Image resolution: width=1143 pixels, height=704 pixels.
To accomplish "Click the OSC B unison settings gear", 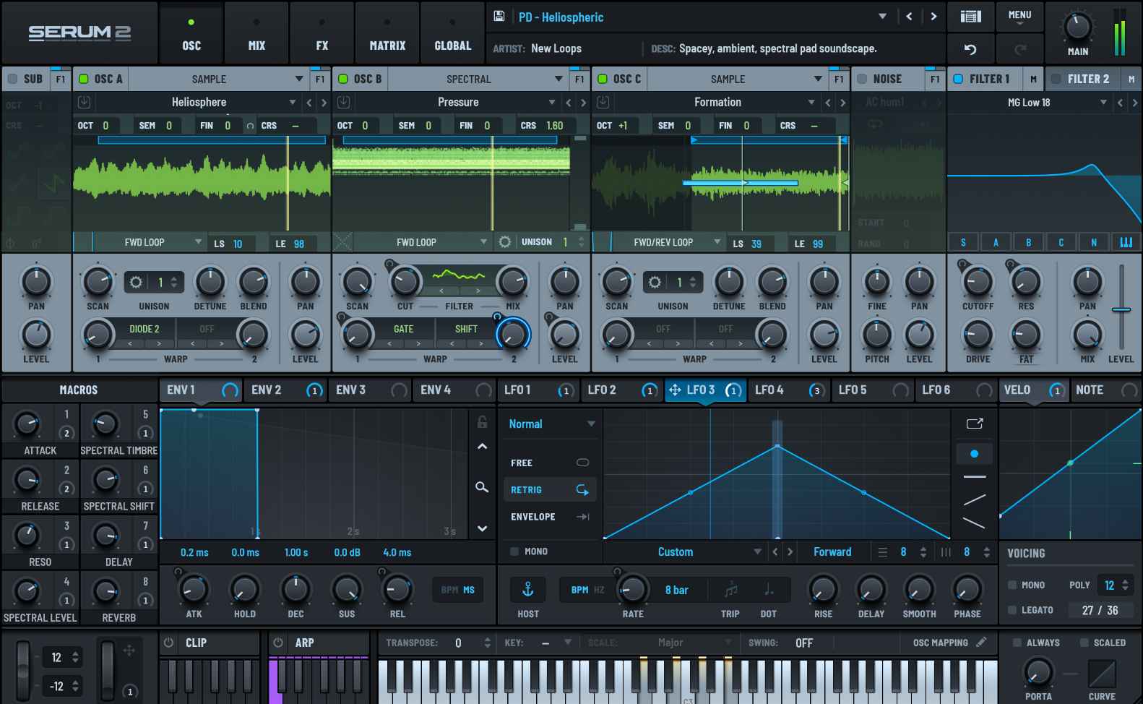I will 505,242.
